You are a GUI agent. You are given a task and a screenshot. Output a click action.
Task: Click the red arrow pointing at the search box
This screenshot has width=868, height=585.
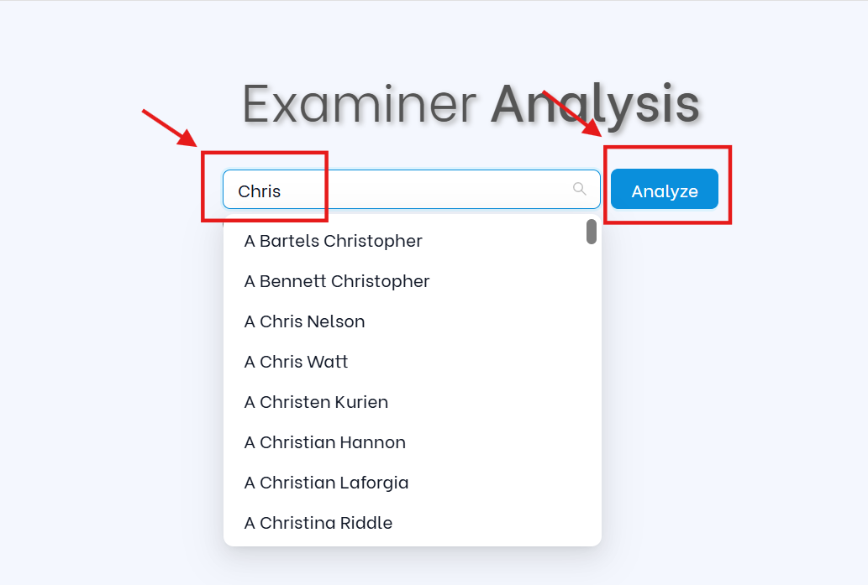pos(169,127)
